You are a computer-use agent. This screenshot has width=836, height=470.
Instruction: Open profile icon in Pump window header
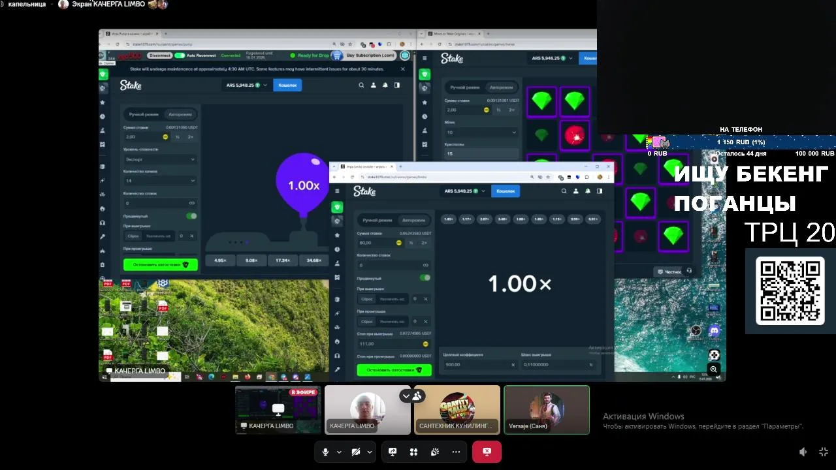374,85
